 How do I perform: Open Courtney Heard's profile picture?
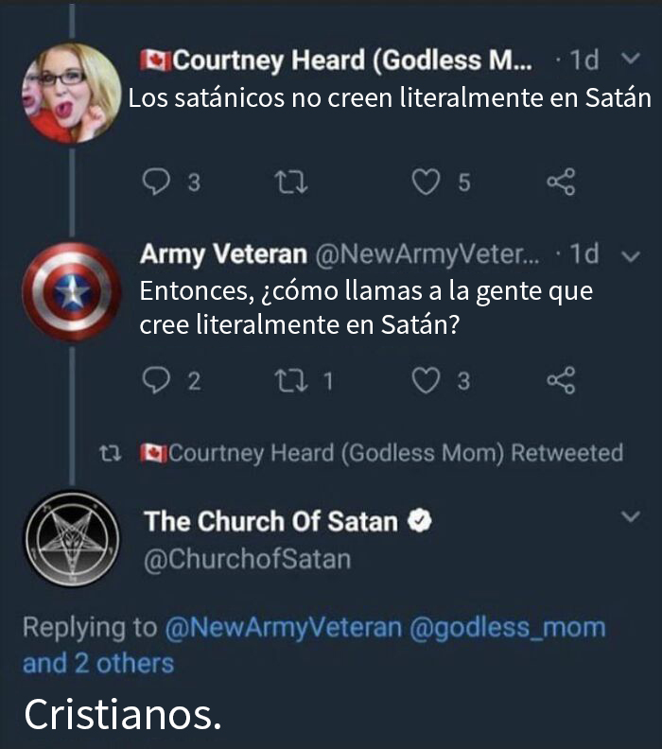71,93
